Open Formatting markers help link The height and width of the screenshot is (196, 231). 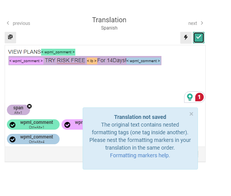click(140, 155)
